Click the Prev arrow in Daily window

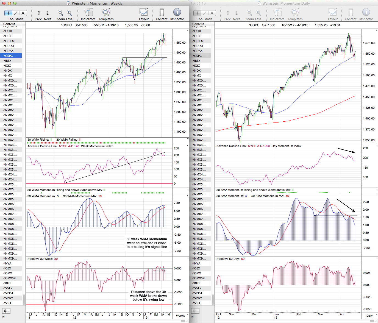coord(228,13)
